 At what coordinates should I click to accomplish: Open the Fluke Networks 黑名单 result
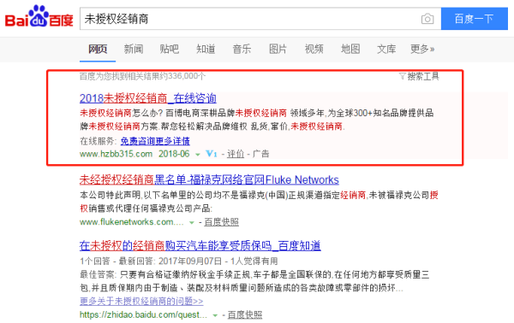(209, 179)
